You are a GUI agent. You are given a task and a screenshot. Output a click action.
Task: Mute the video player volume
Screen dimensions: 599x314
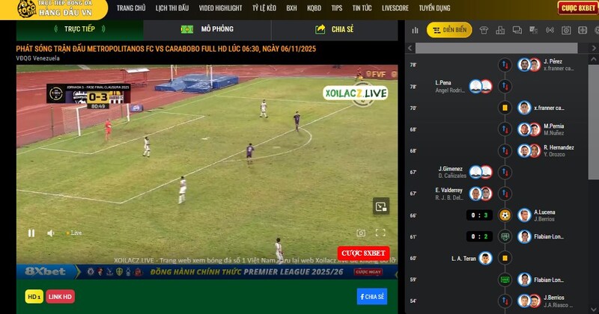51,233
